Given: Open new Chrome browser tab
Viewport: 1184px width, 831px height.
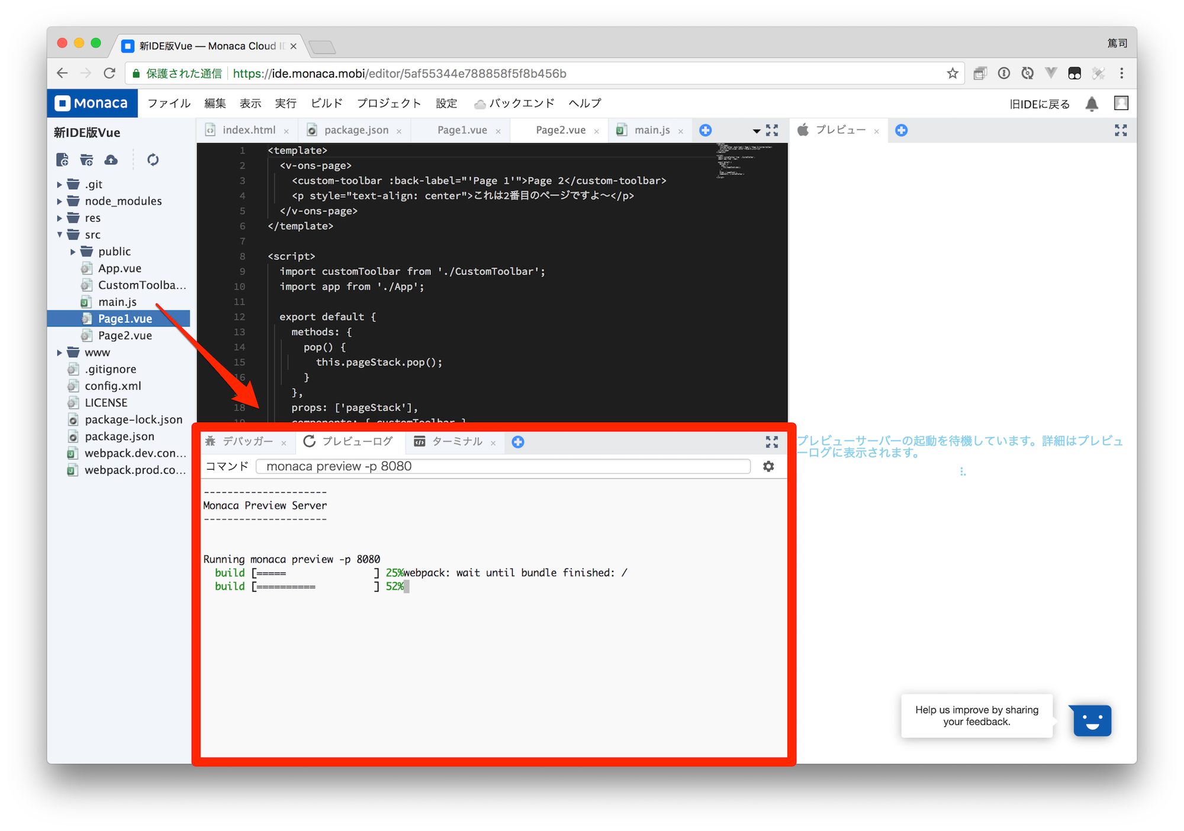Looking at the screenshot, I should [322, 46].
